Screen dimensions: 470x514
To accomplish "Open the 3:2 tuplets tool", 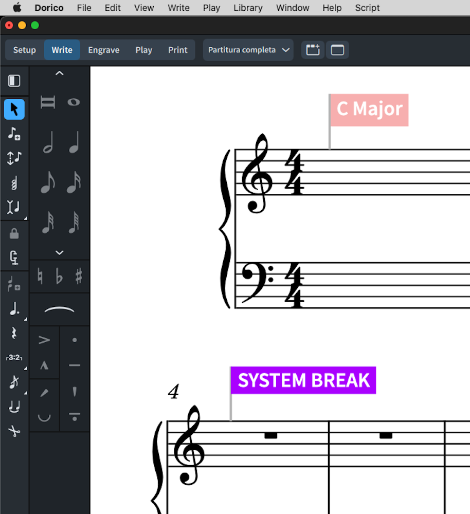I will [14, 357].
